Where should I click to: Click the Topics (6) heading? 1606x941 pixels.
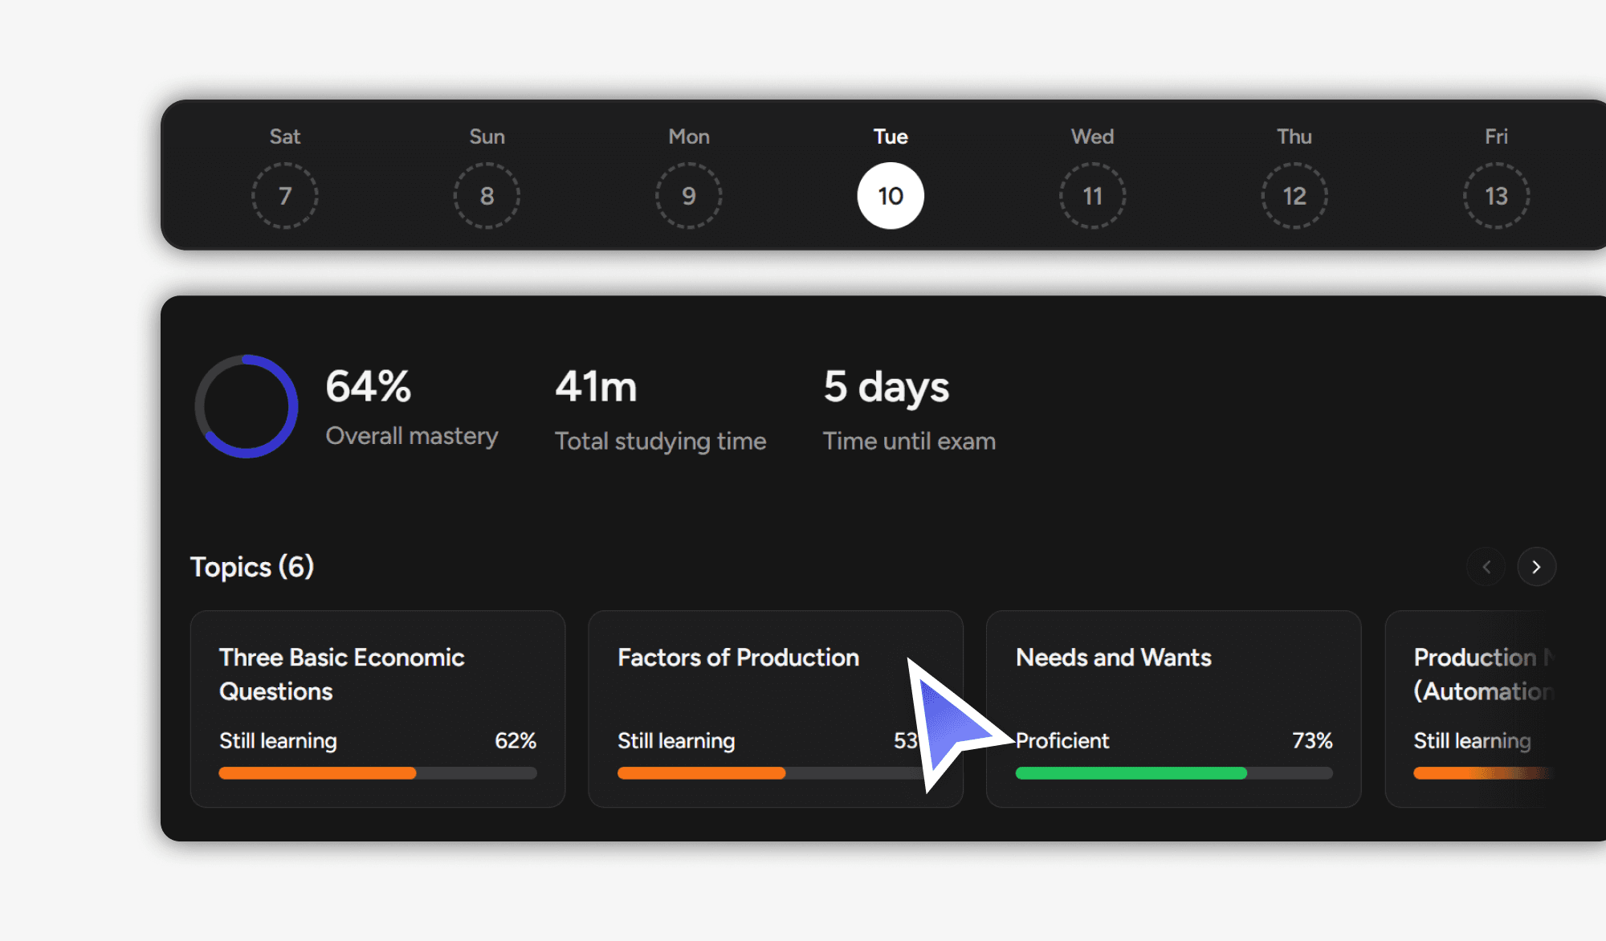(x=252, y=567)
